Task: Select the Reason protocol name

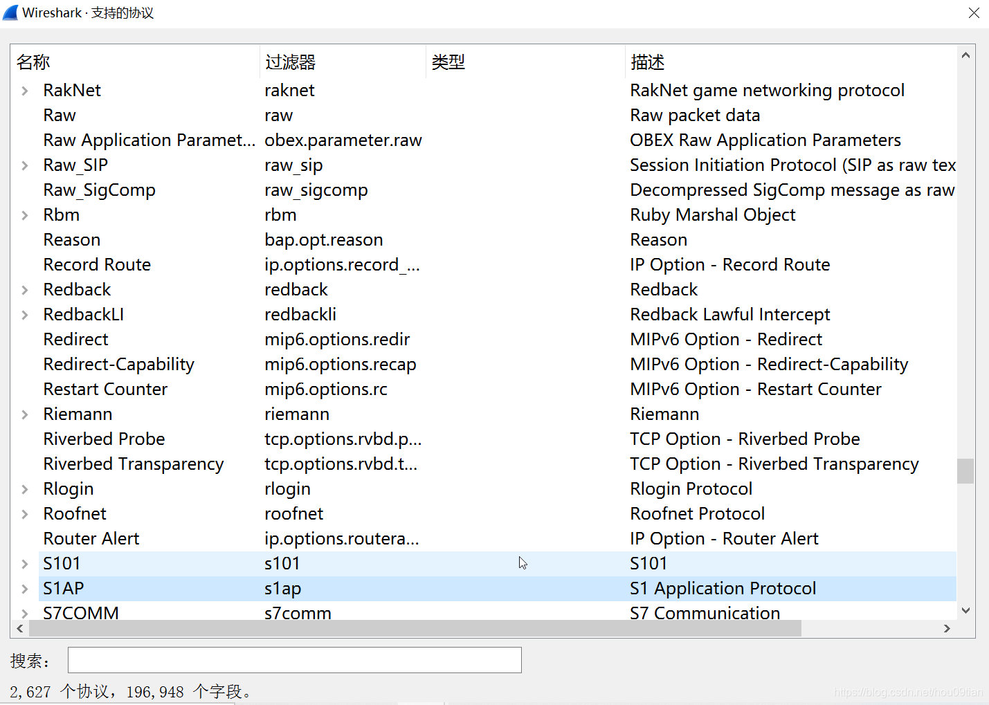Action: pos(72,240)
